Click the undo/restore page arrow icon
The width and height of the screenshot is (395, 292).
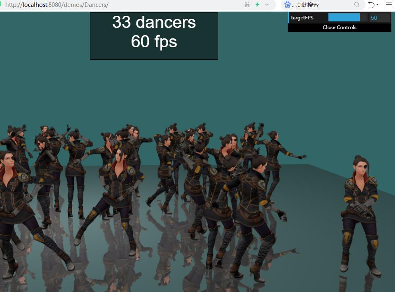click(371, 5)
